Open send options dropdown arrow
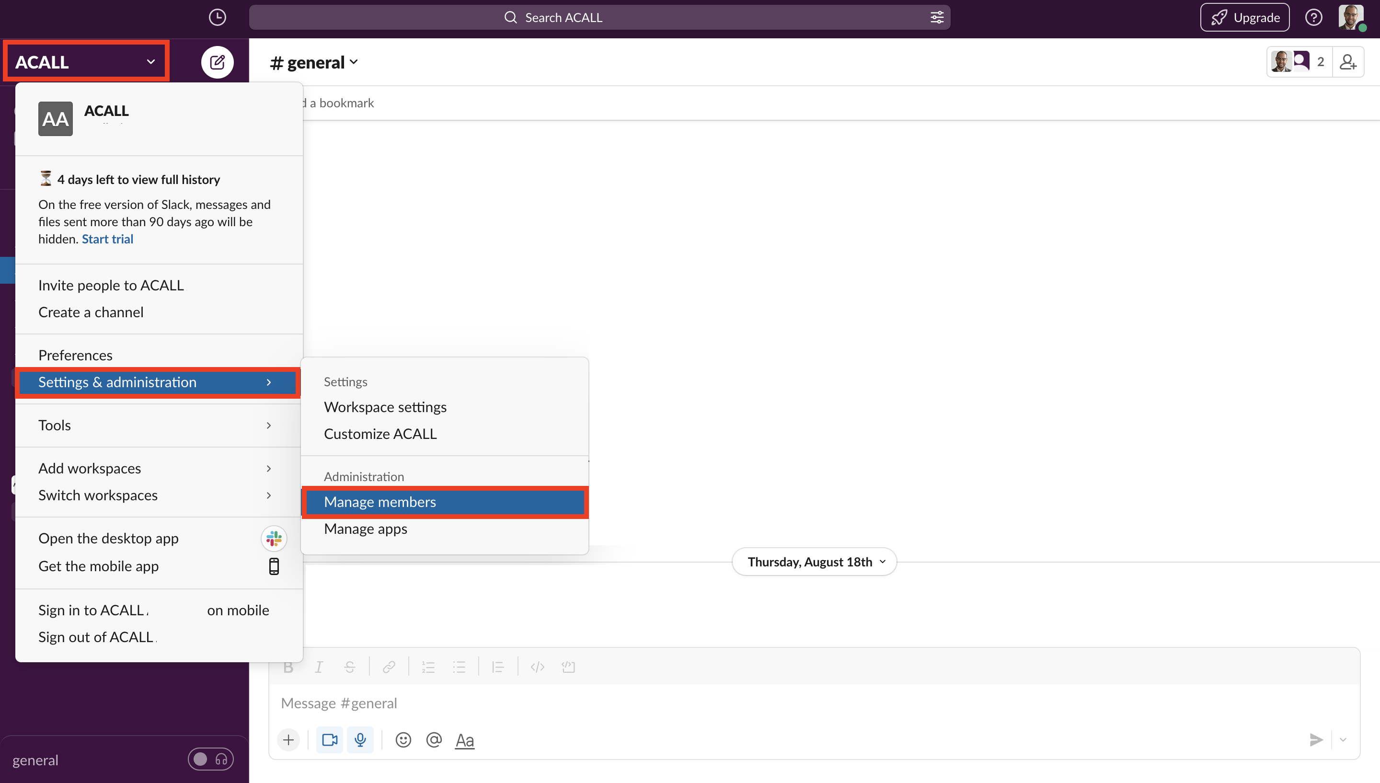Screen dimensions: 1380x783 (x=1343, y=740)
